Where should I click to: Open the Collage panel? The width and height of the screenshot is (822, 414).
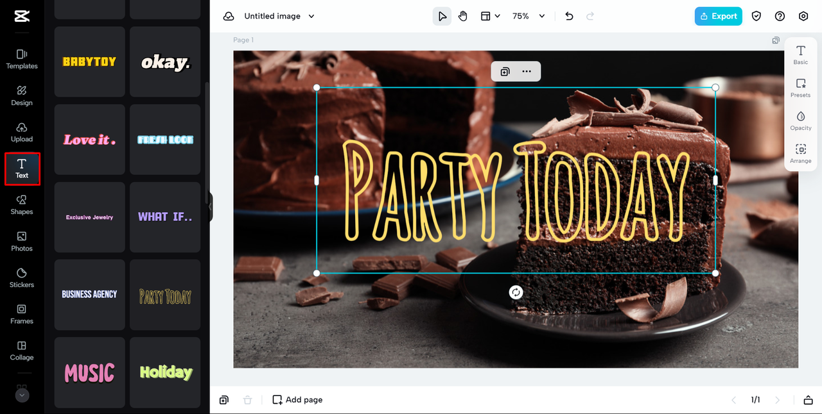coord(22,351)
